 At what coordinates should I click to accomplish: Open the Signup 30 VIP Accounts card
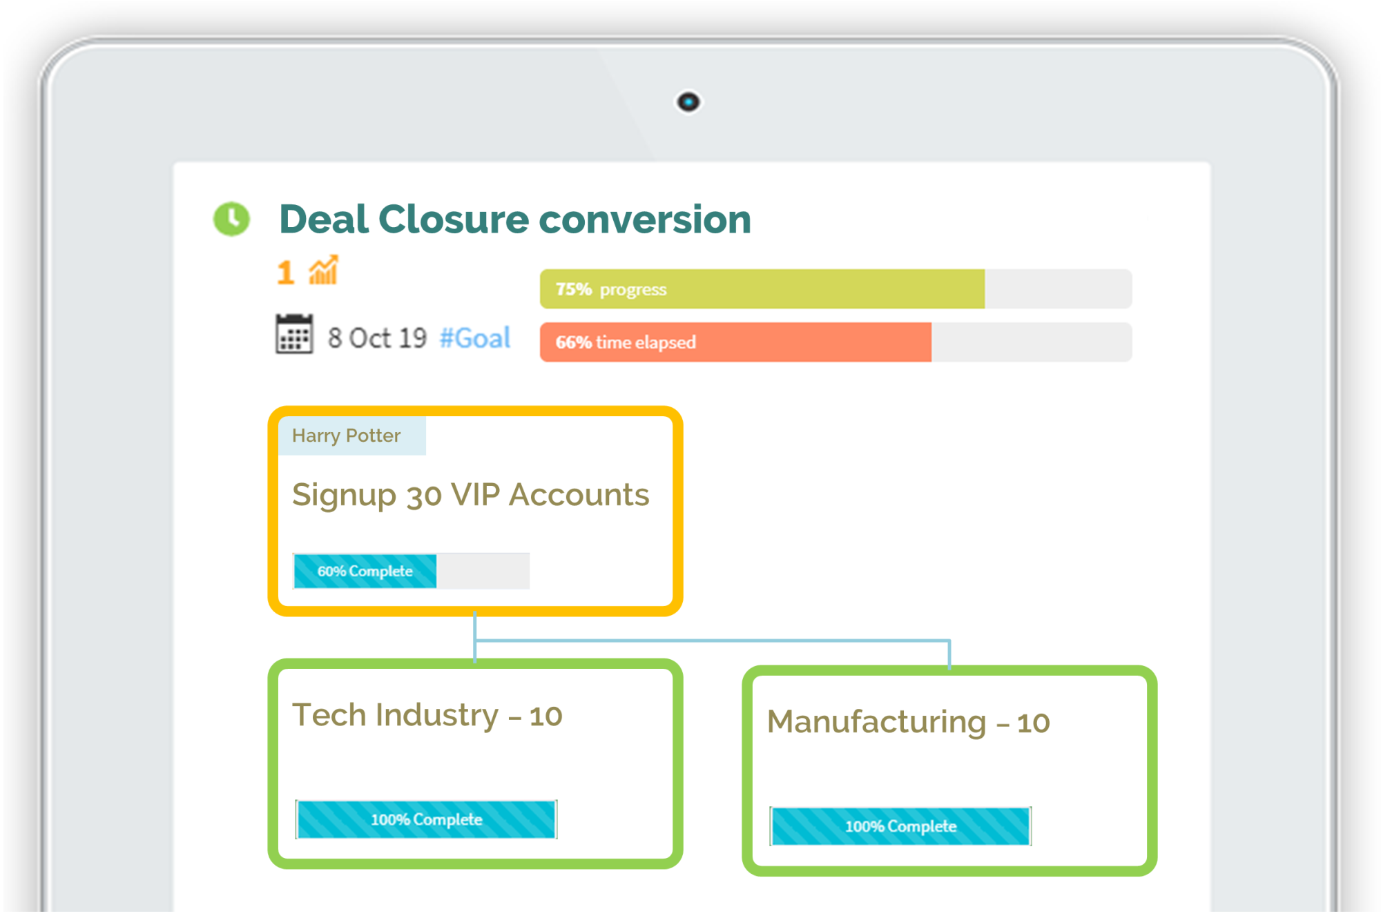pos(475,511)
